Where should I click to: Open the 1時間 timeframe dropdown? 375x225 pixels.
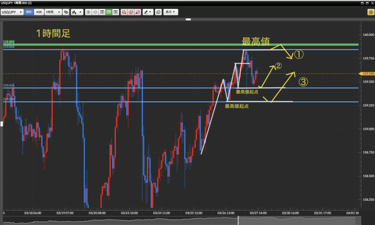click(x=53, y=12)
